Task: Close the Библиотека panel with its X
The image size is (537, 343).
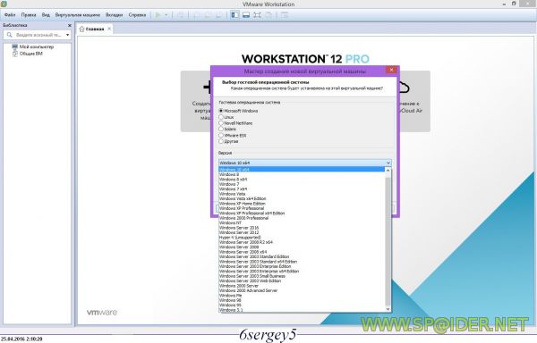Action: [70, 25]
